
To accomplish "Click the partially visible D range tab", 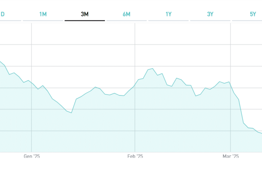I will pyautogui.click(x=3, y=14).
